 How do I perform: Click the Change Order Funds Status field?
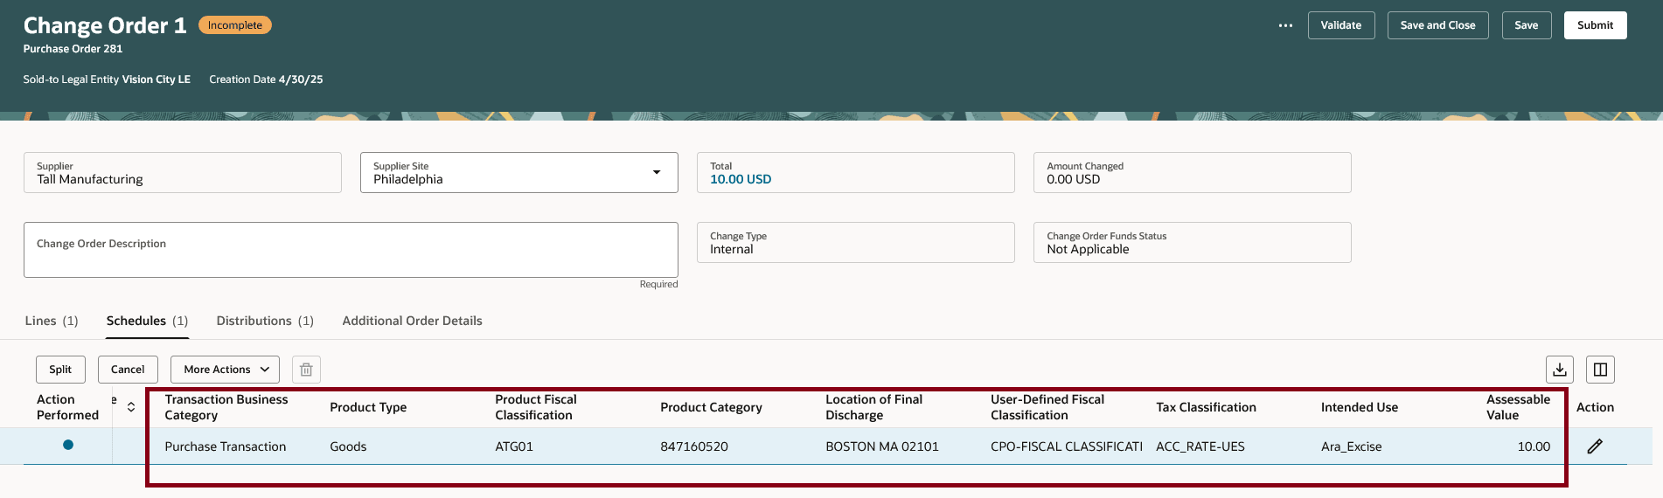point(1193,243)
